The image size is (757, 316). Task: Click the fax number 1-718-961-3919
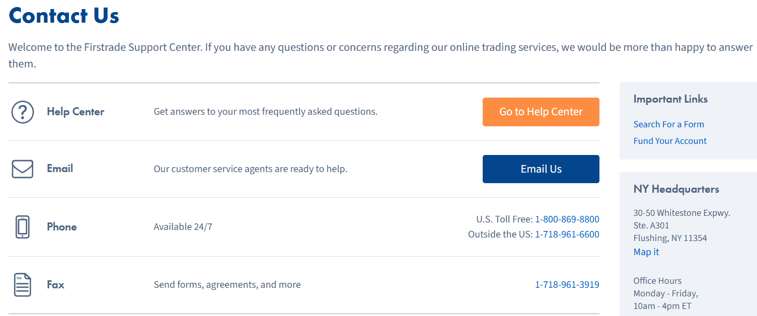click(567, 285)
